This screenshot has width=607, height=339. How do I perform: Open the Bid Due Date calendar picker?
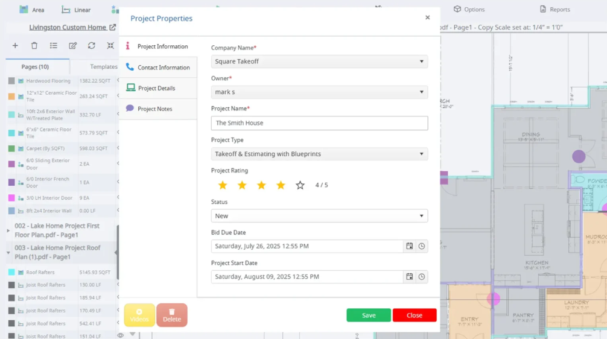pyautogui.click(x=409, y=246)
